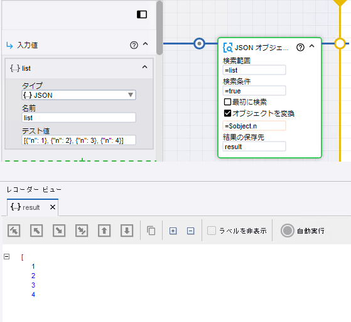Click the yellow circle node on the line
Viewport: 351px width, 322px height.
click(340, 43)
